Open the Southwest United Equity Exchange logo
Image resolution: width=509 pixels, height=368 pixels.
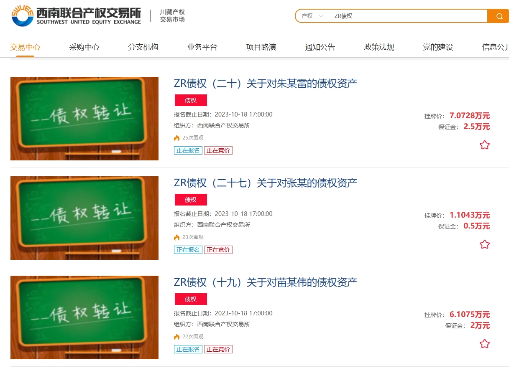[x=76, y=16]
